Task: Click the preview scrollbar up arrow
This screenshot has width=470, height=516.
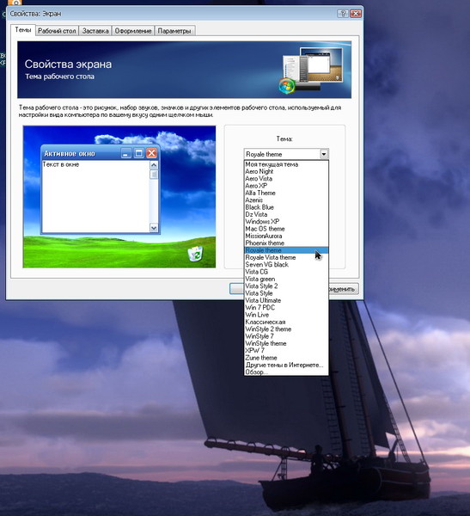Action: coord(154,165)
